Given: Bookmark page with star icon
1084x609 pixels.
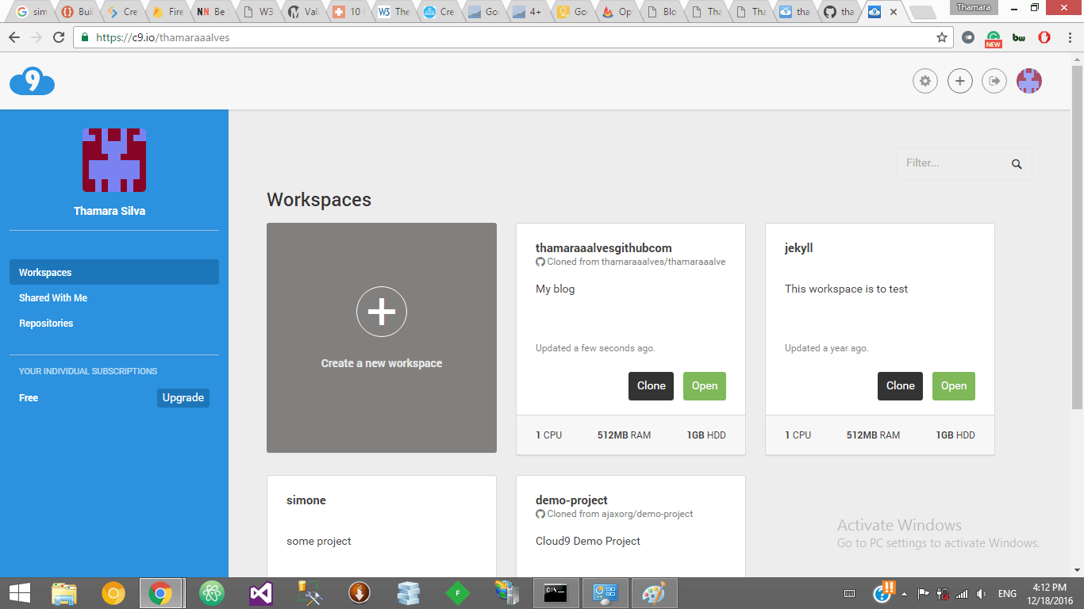Looking at the screenshot, I should (x=942, y=37).
